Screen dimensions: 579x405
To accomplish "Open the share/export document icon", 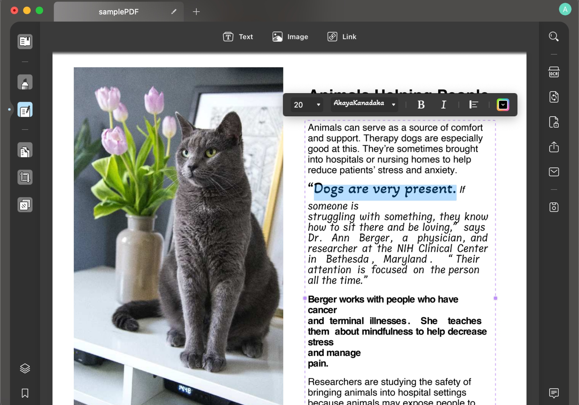I will [x=554, y=146].
